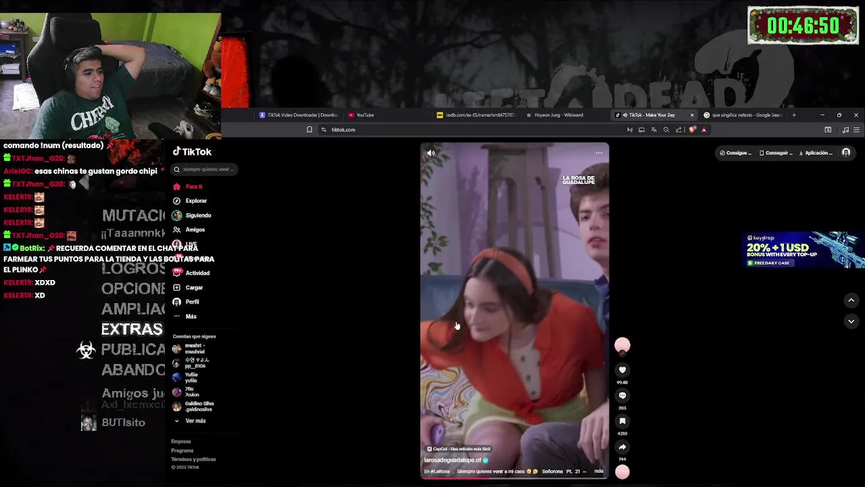
Task: Open followed account Yufiie
Action: click(186, 377)
